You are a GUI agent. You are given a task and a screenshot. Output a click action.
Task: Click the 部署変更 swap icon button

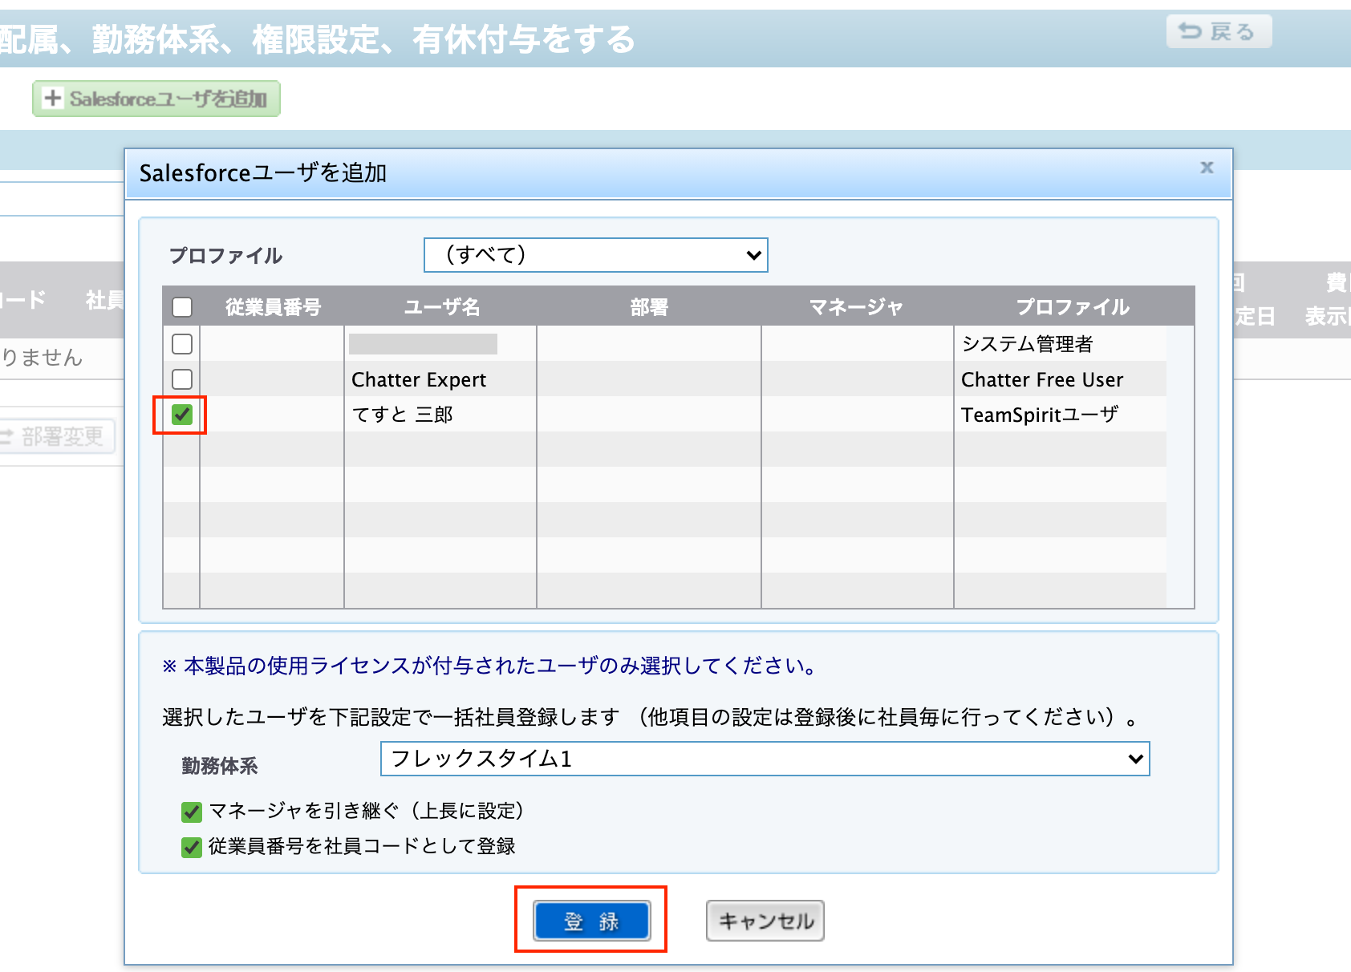pos(56,436)
